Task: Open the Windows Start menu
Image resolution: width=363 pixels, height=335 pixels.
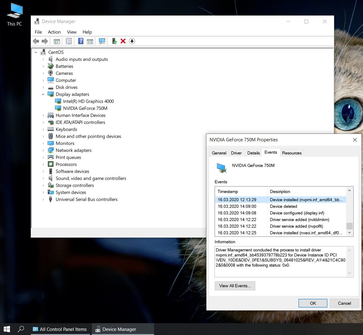Action: 7,329
